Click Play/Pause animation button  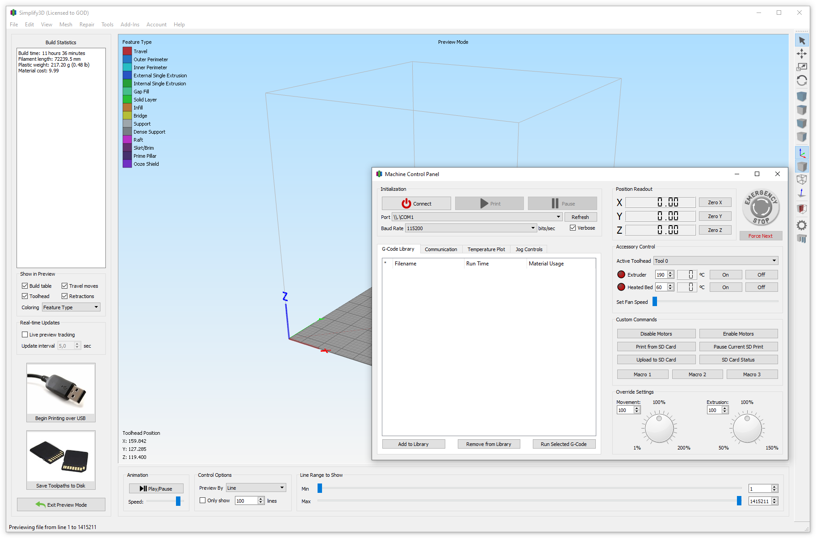click(156, 488)
